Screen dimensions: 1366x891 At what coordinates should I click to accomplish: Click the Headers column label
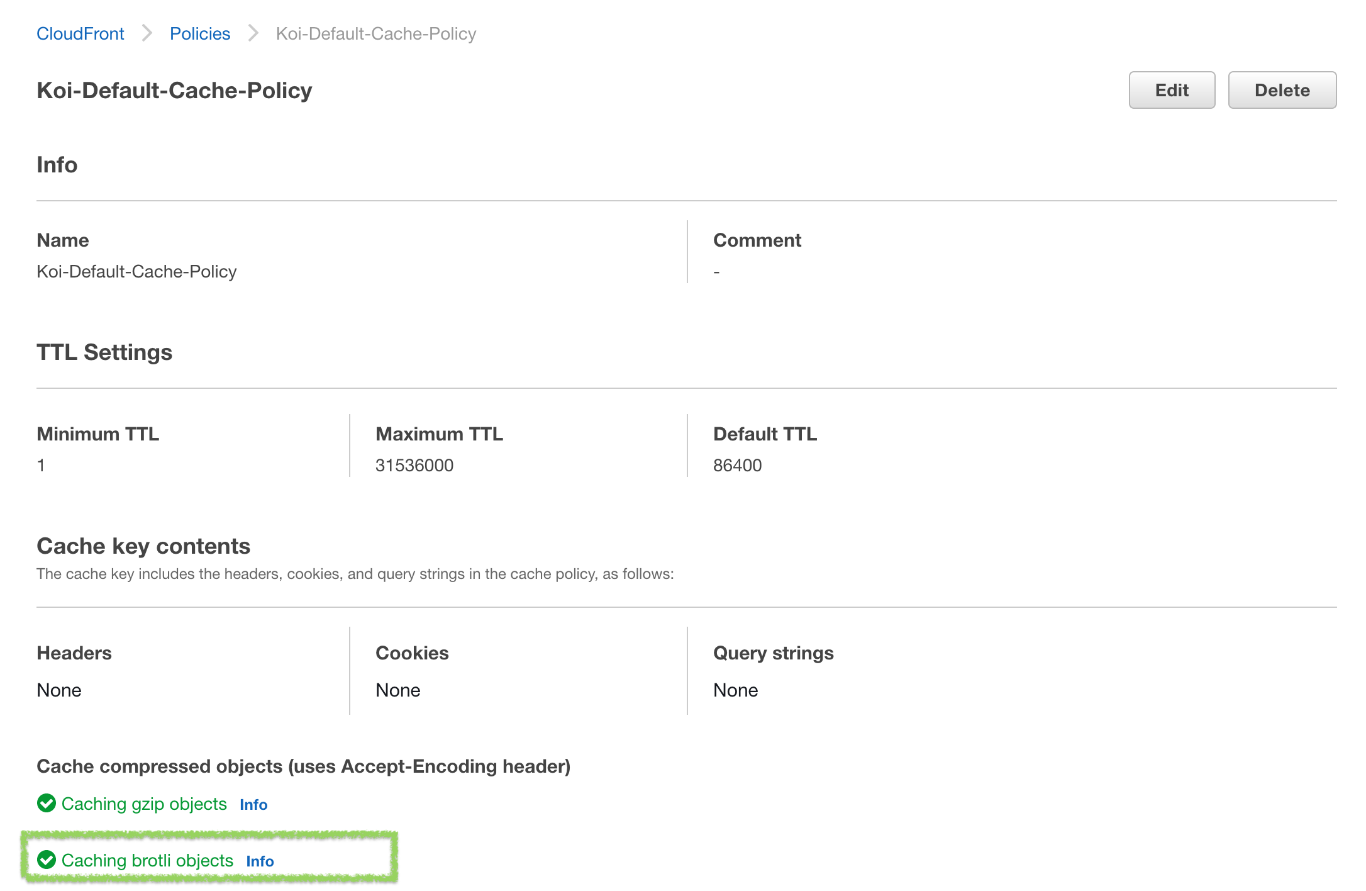(x=74, y=653)
